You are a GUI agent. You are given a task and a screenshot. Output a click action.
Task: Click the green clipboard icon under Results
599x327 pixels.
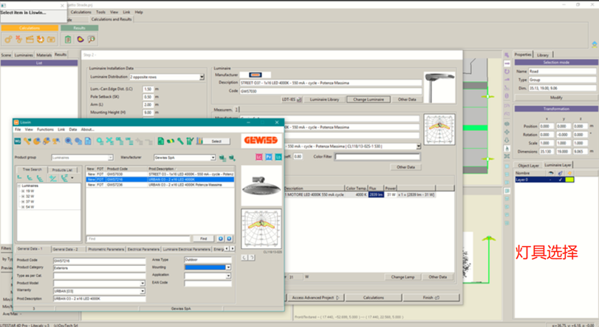pyautogui.click(x=68, y=39)
